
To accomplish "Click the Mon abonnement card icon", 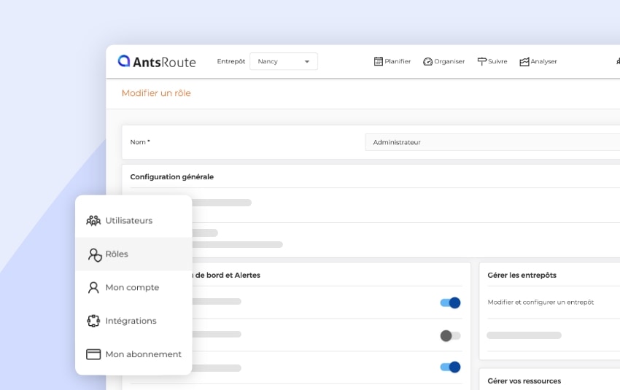I will click(x=93, y=354).
